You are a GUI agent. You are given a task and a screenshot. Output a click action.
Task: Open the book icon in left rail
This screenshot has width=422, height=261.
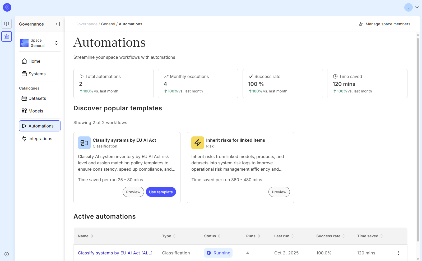[7, 24]
